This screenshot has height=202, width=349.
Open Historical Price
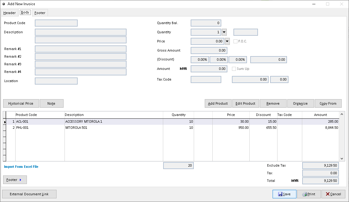coord(21,103)
